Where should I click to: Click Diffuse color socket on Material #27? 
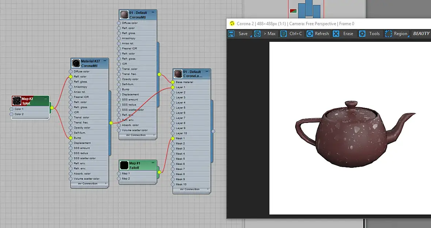(70, 72)
